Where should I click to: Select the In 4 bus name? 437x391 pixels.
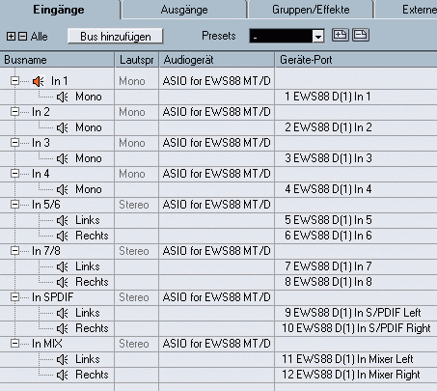pos(41,174)
